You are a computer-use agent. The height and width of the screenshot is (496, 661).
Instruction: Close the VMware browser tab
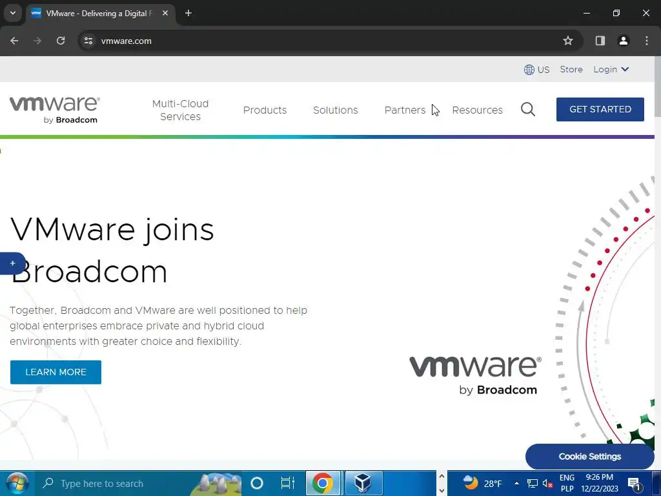tap(165, 13)
